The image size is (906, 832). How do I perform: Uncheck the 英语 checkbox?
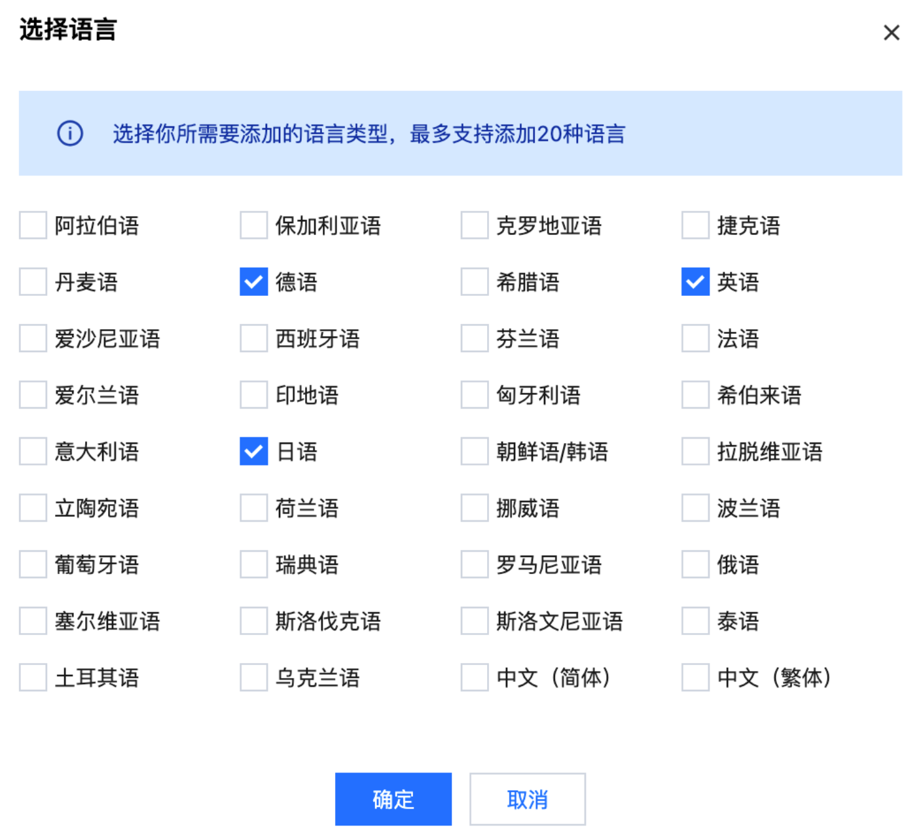point(695,282)
